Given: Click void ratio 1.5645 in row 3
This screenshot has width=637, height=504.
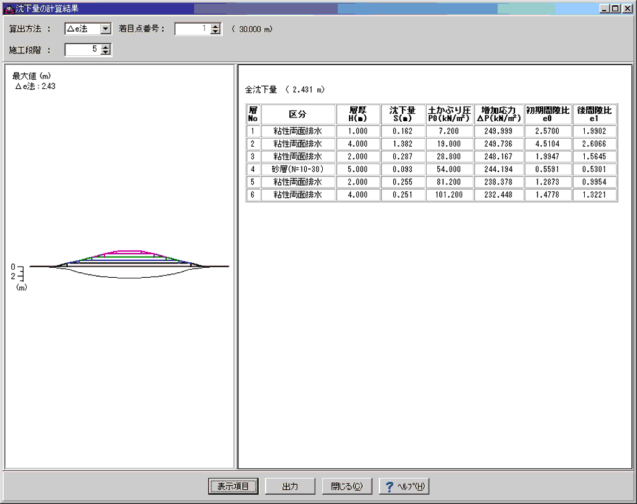Looking at the screenshot, I should tap(594, 157).
